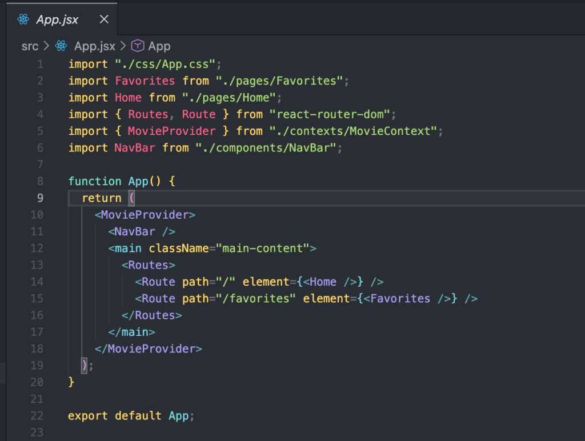
Task: Expand the chevron after src in the breadcrumb
Action: [x=46, y=46]
